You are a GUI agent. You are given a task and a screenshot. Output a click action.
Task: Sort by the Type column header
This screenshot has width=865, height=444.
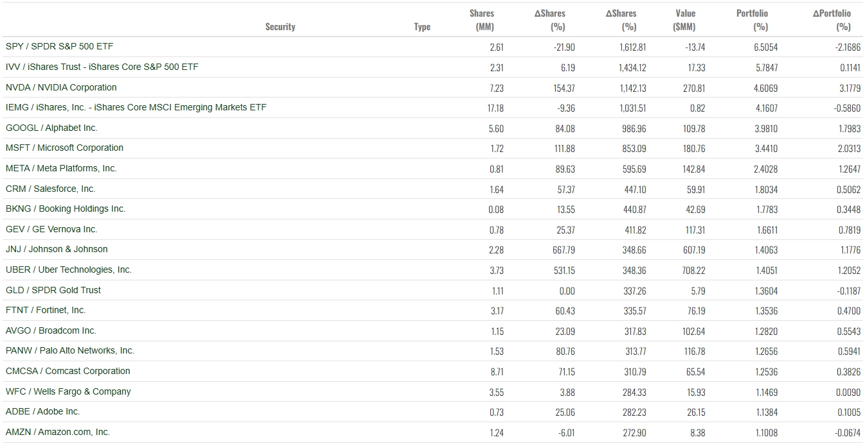point(422,26)
